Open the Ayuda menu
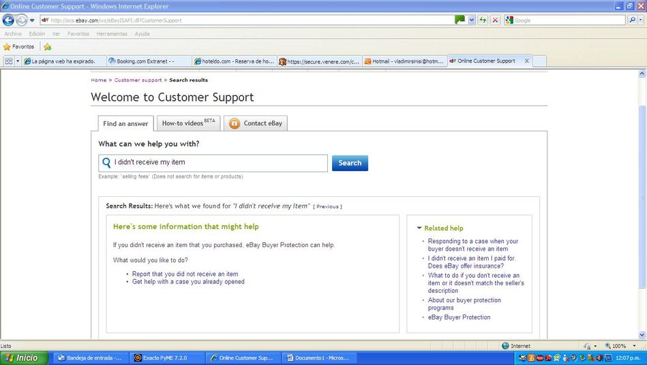The image size is (647, 365). click(142, 34)
